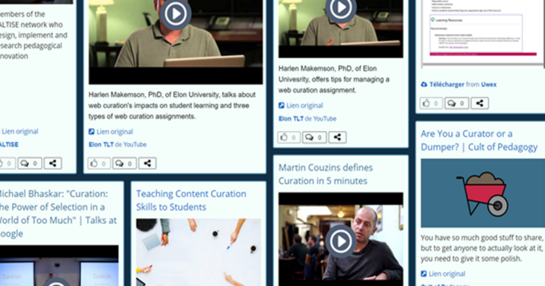Like the web curation impacts video card
This screenshot has width=545, height=286.
(99, 163)
